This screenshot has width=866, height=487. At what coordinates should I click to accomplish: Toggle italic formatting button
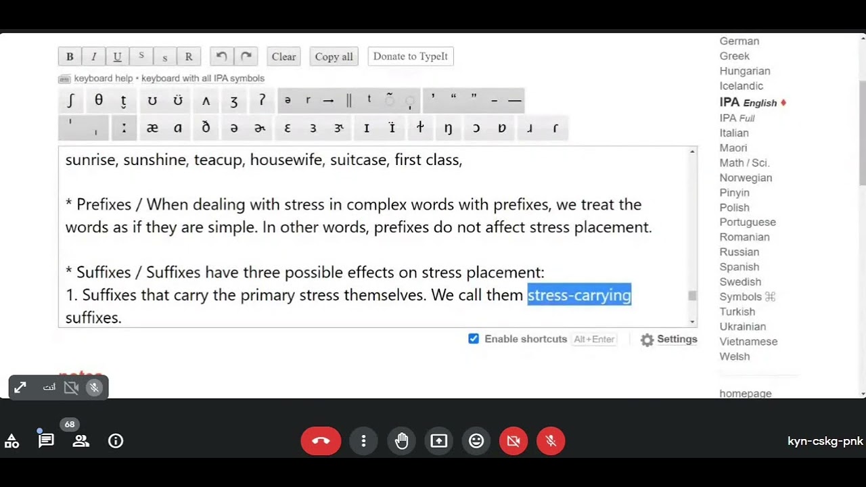click(x=93, y=56)
